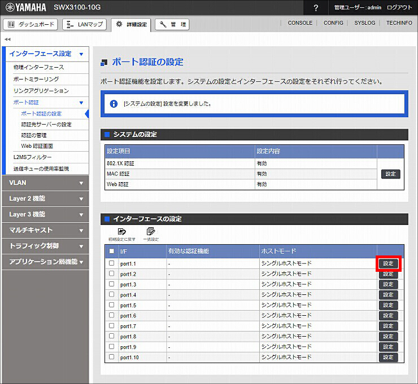The image size is (418, 384).
Task: Check the port1.3 checkbox
Action: tap(112, 284)
